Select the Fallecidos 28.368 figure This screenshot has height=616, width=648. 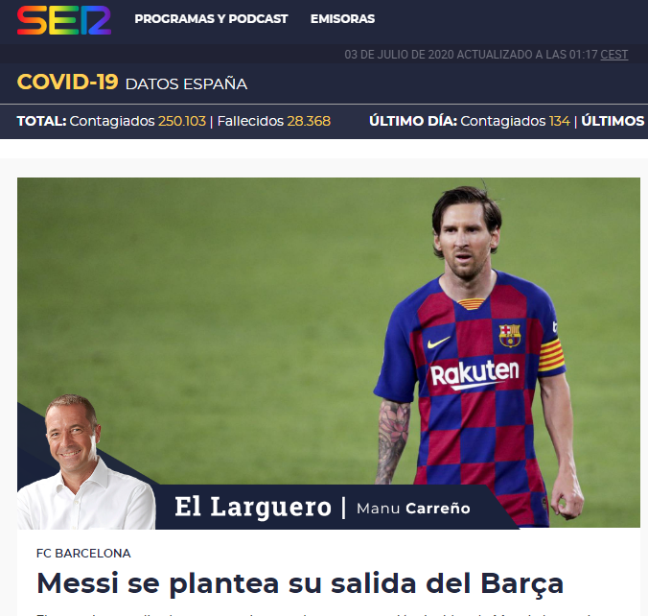pos(274,121)
